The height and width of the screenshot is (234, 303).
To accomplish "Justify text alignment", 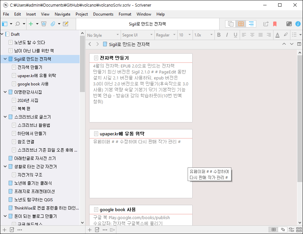I will (261, 35).
